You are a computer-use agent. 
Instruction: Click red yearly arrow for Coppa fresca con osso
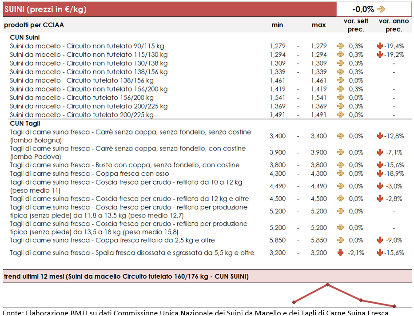(x=380, y=174)
